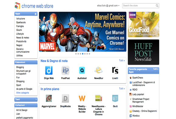Open the Marvel Comics banner

[83, 32]
